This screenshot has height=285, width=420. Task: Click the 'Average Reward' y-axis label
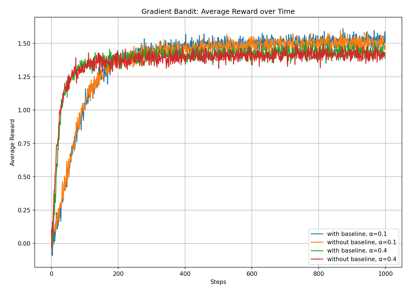pyautogui.click(x=12, y=142)
